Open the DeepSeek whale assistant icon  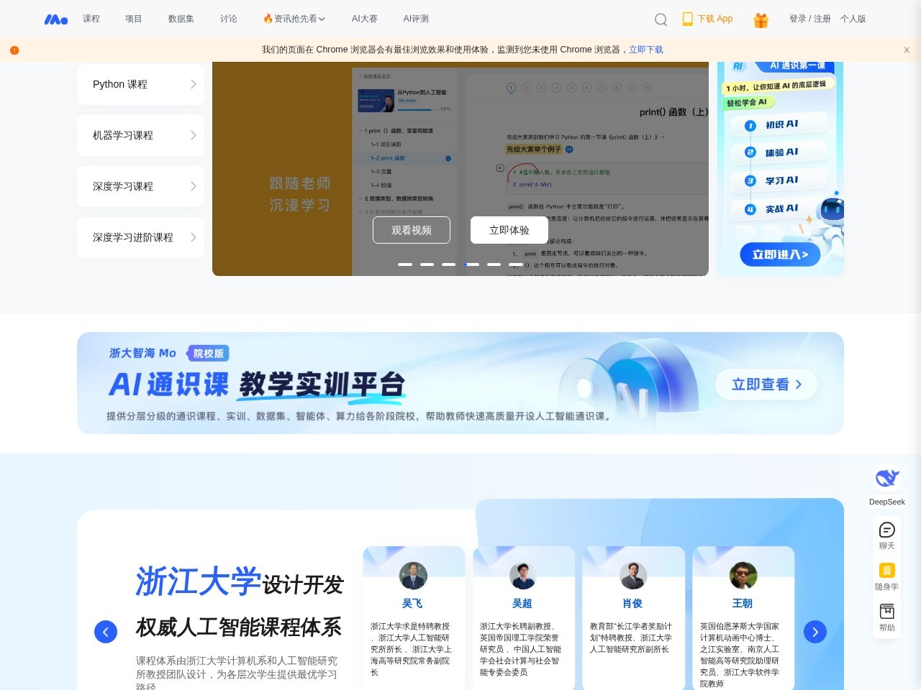[x=886, y=478]
